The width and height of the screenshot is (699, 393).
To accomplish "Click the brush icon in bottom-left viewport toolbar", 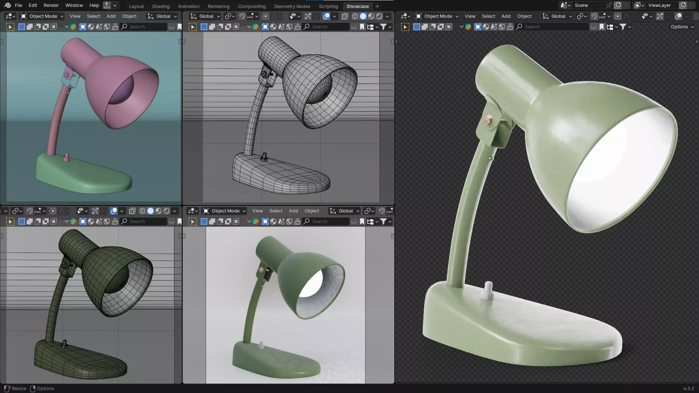I will click(115, 221).
